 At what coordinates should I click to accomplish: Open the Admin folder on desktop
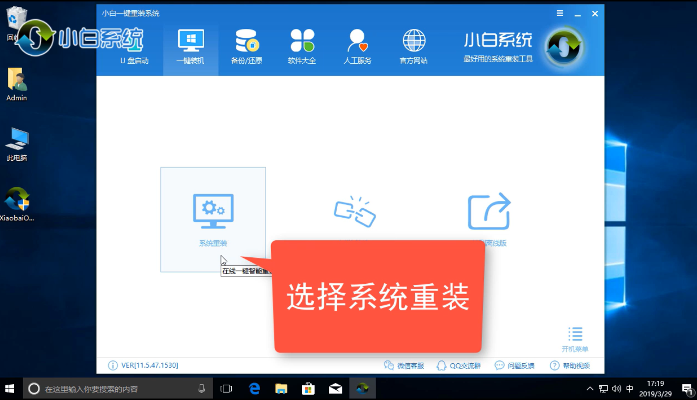click(17, 84)
